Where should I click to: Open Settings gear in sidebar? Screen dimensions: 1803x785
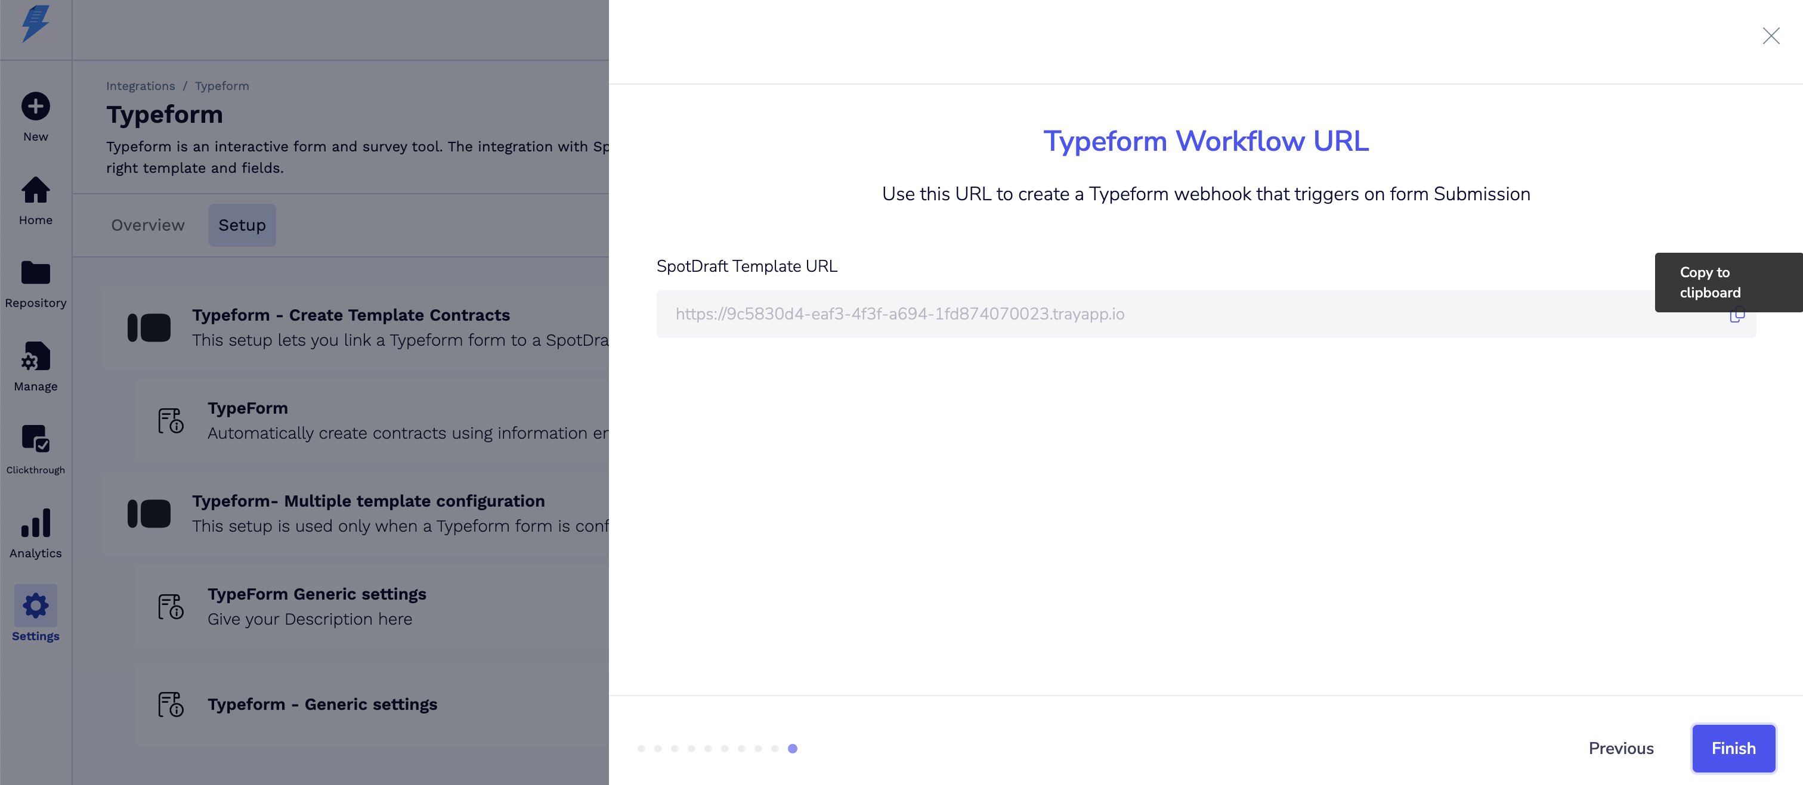[x=36, y=606]
